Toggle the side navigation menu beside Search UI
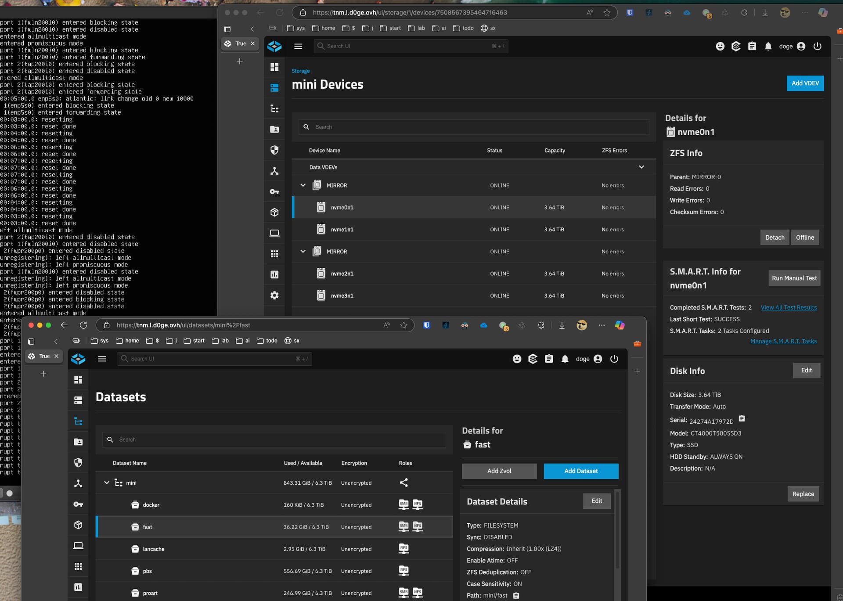Screen dimensions: 843x601 [x=298, y=46]
